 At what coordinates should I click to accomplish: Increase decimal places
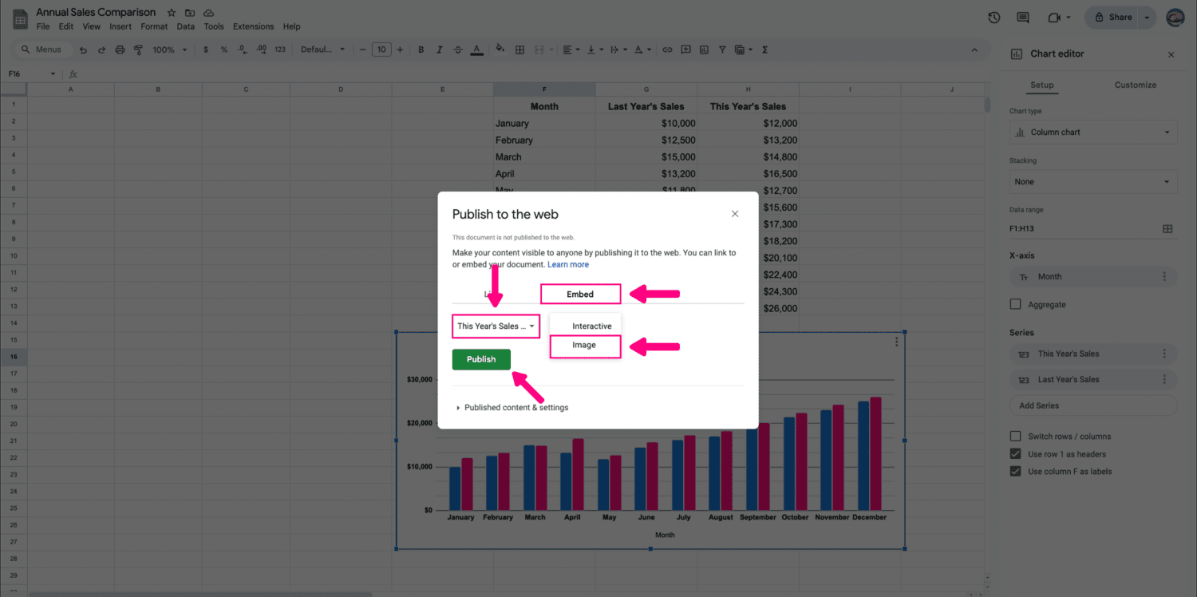click(x=262, y=49)
